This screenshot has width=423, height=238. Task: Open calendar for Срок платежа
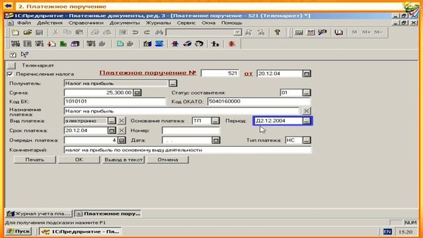click(112, 131)
